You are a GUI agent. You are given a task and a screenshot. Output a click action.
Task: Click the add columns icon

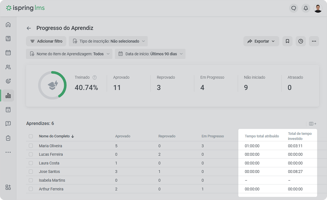(313, 124)
